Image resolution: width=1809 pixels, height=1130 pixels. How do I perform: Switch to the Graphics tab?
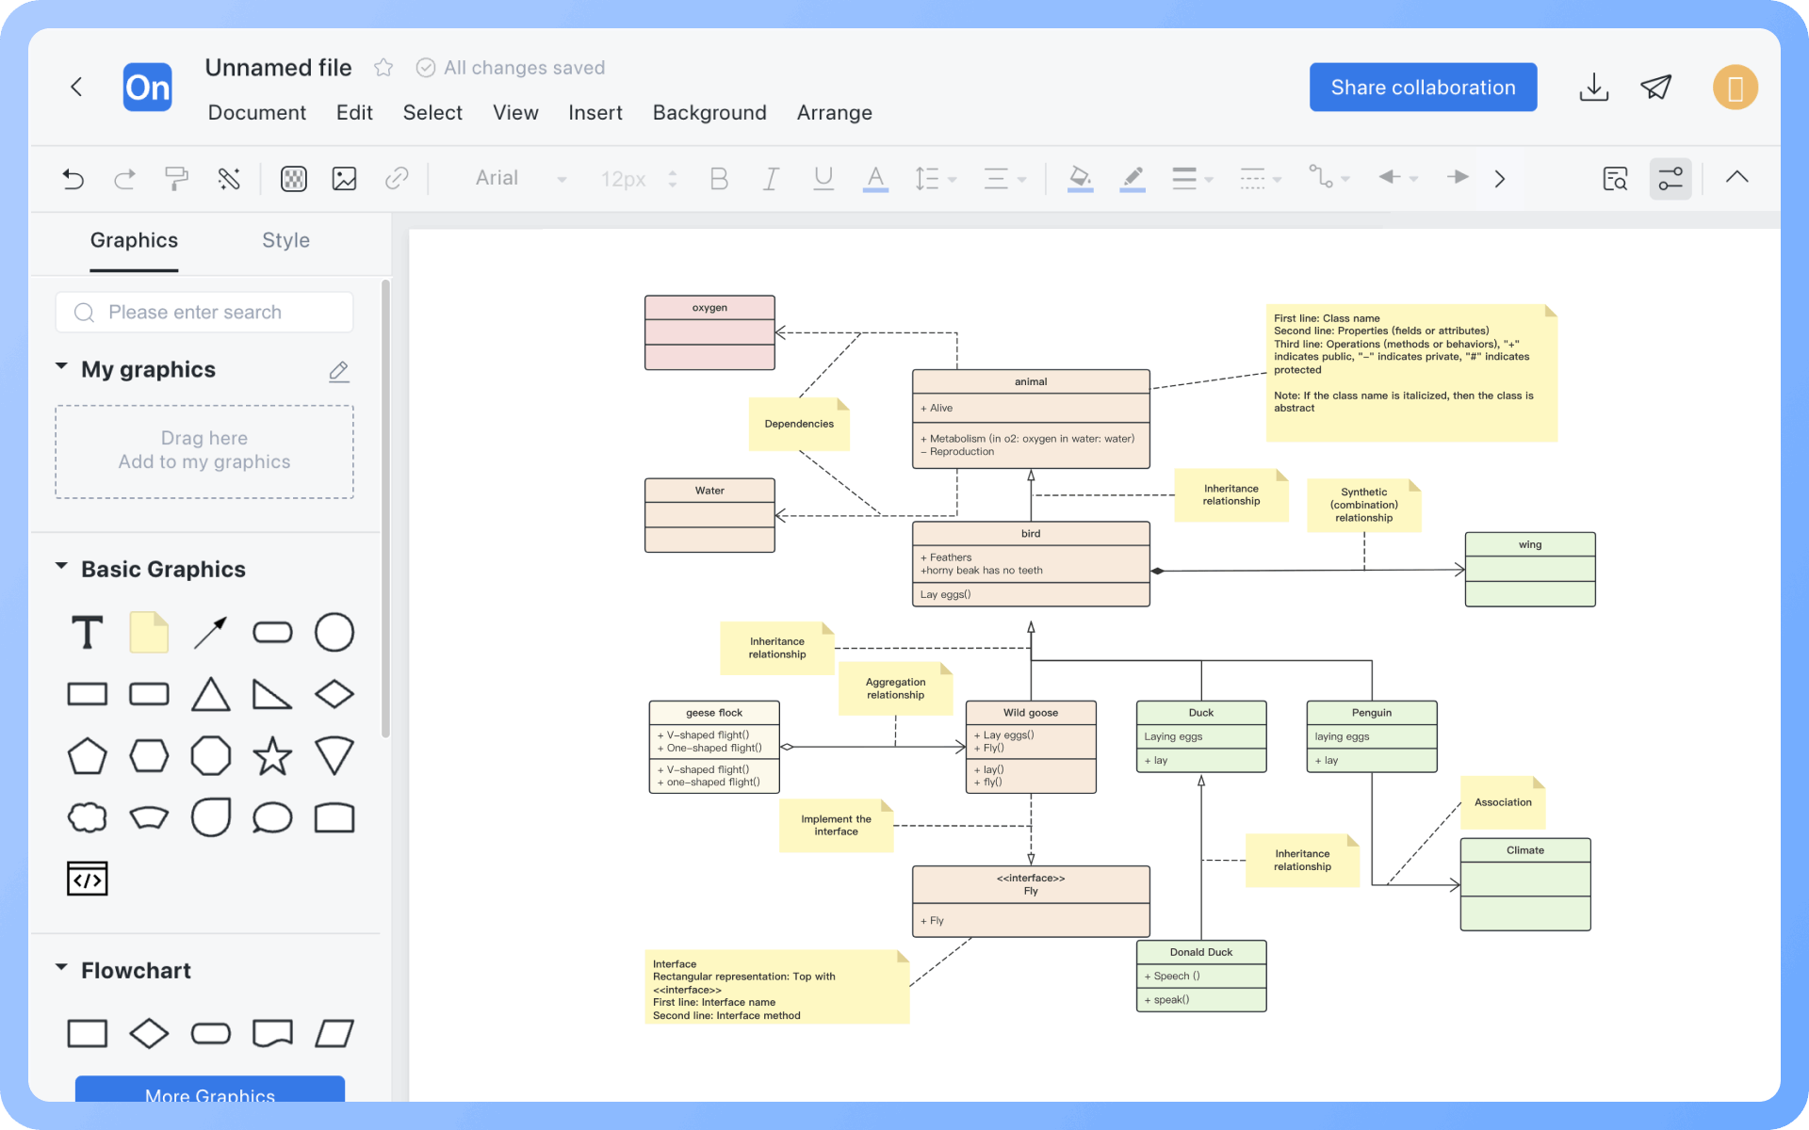[x=134, y=241]
